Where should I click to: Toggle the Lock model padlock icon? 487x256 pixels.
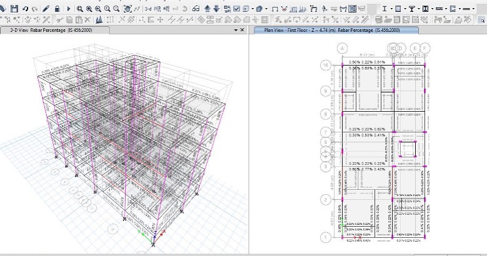(58, 9)
